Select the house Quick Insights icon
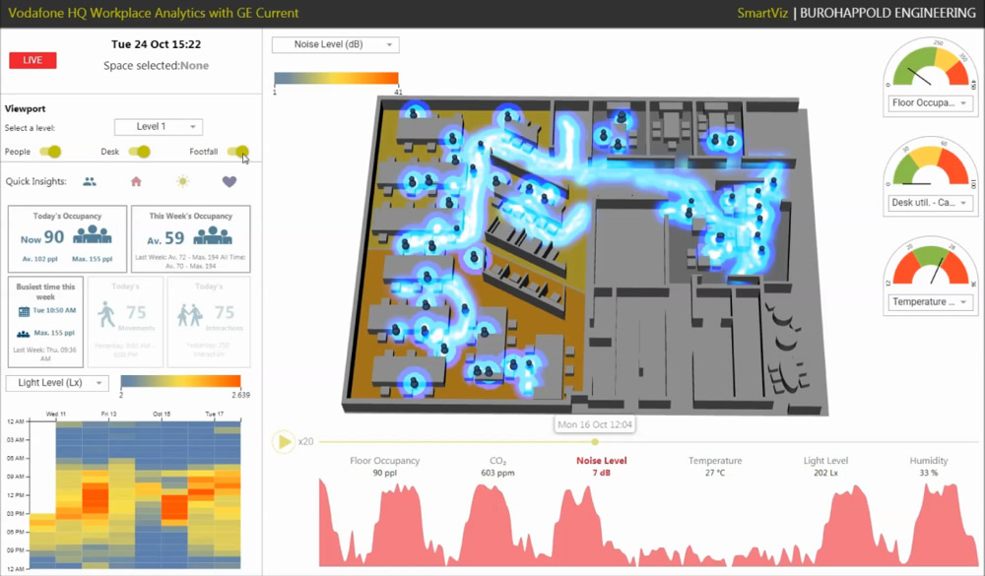This screenshot has width=985, height=576. pos(136,181)
